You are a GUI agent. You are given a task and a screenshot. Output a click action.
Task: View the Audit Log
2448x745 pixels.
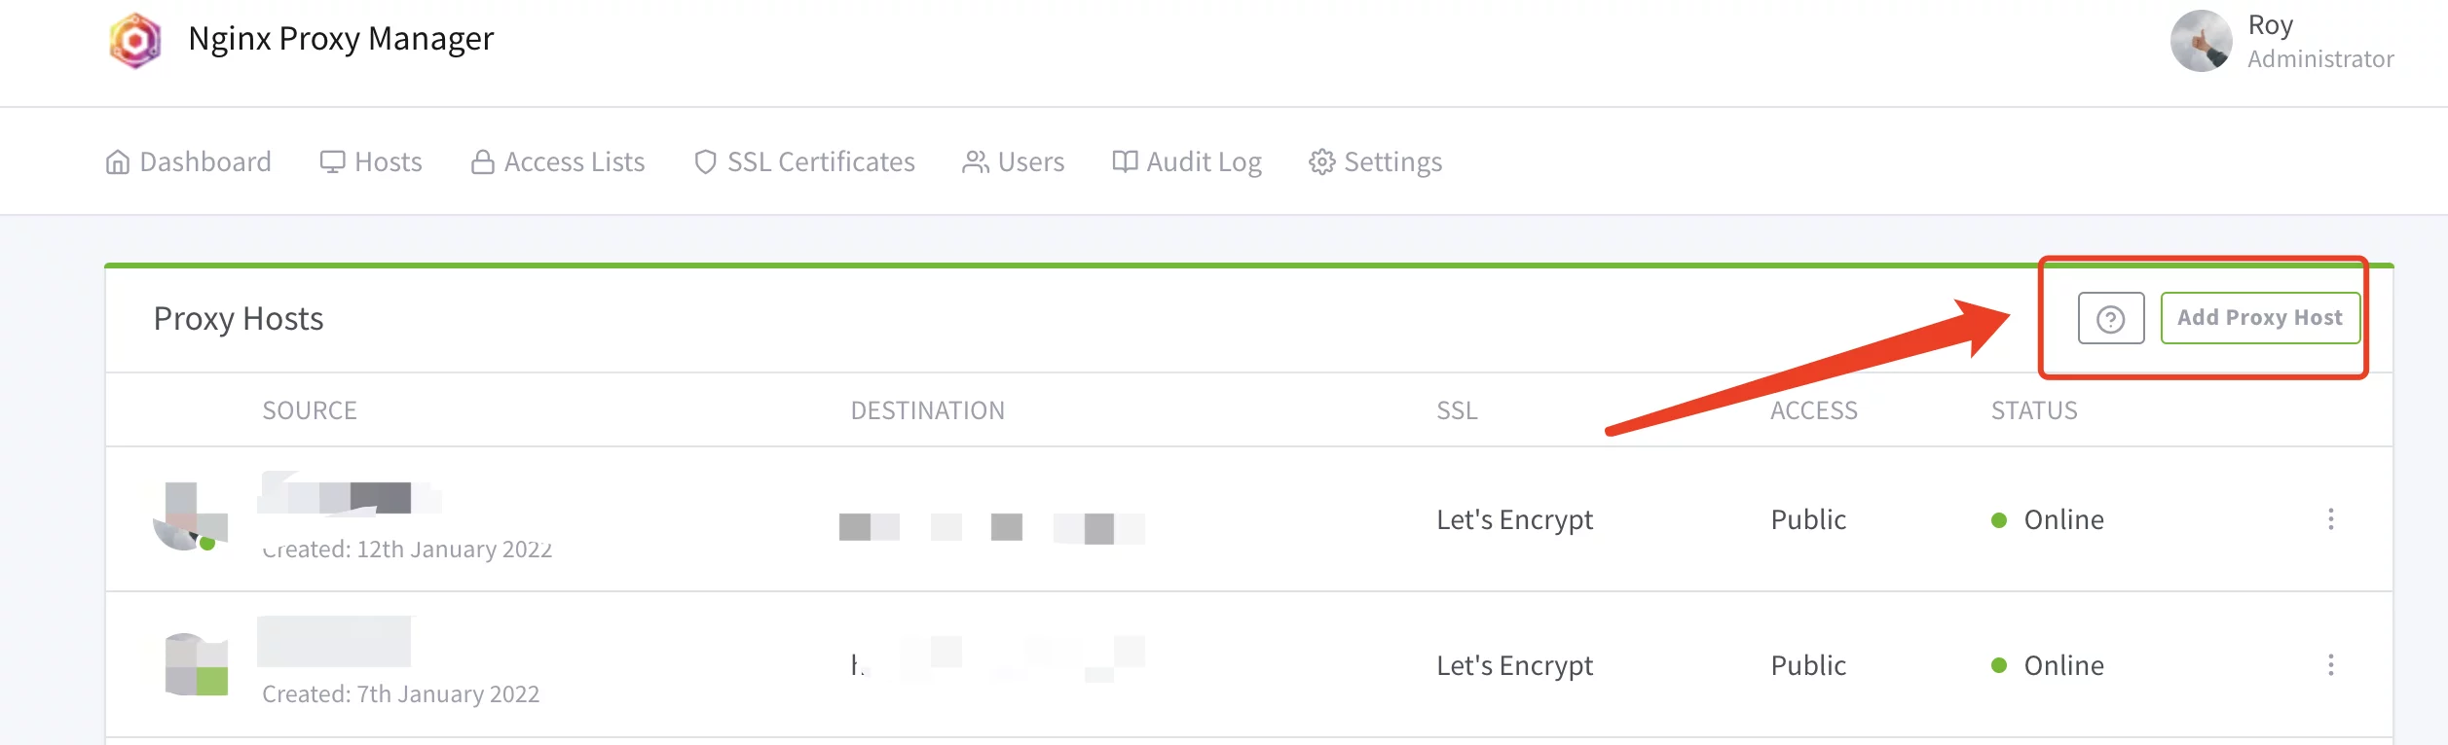pos(1187,161)
